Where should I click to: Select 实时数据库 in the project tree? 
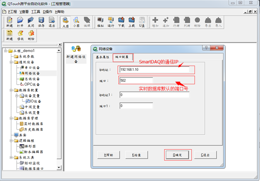31,124
